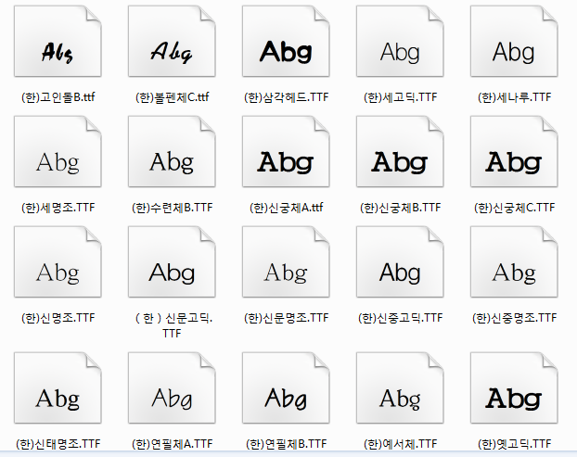Click the (한)세명조.TTF font file icon

tap(58, 151)
